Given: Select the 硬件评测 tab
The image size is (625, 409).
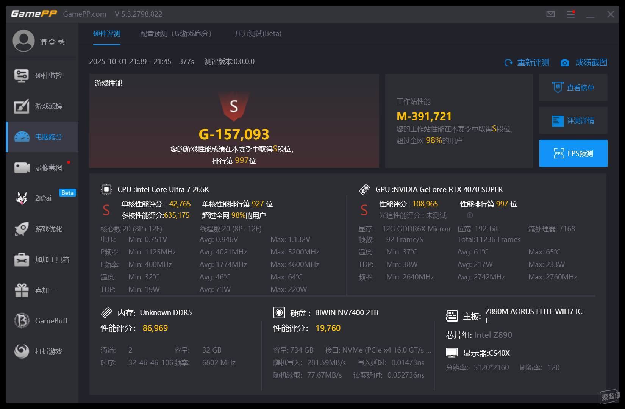Looking at the screenshot, I should point(107,34).
